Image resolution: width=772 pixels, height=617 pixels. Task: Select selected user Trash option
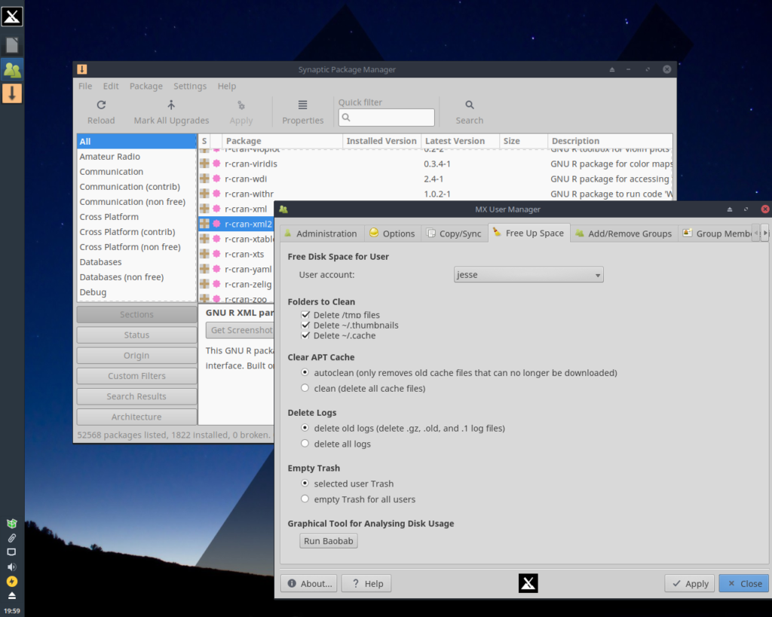[x=305, y=483]
